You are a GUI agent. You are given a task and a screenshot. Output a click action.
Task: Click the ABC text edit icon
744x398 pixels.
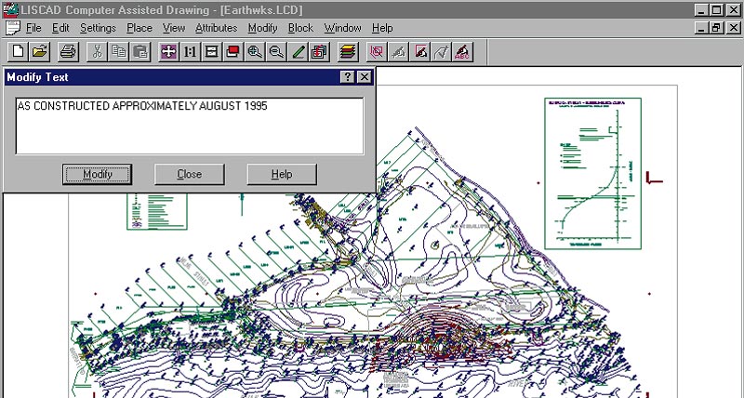[x=462, y=51]
